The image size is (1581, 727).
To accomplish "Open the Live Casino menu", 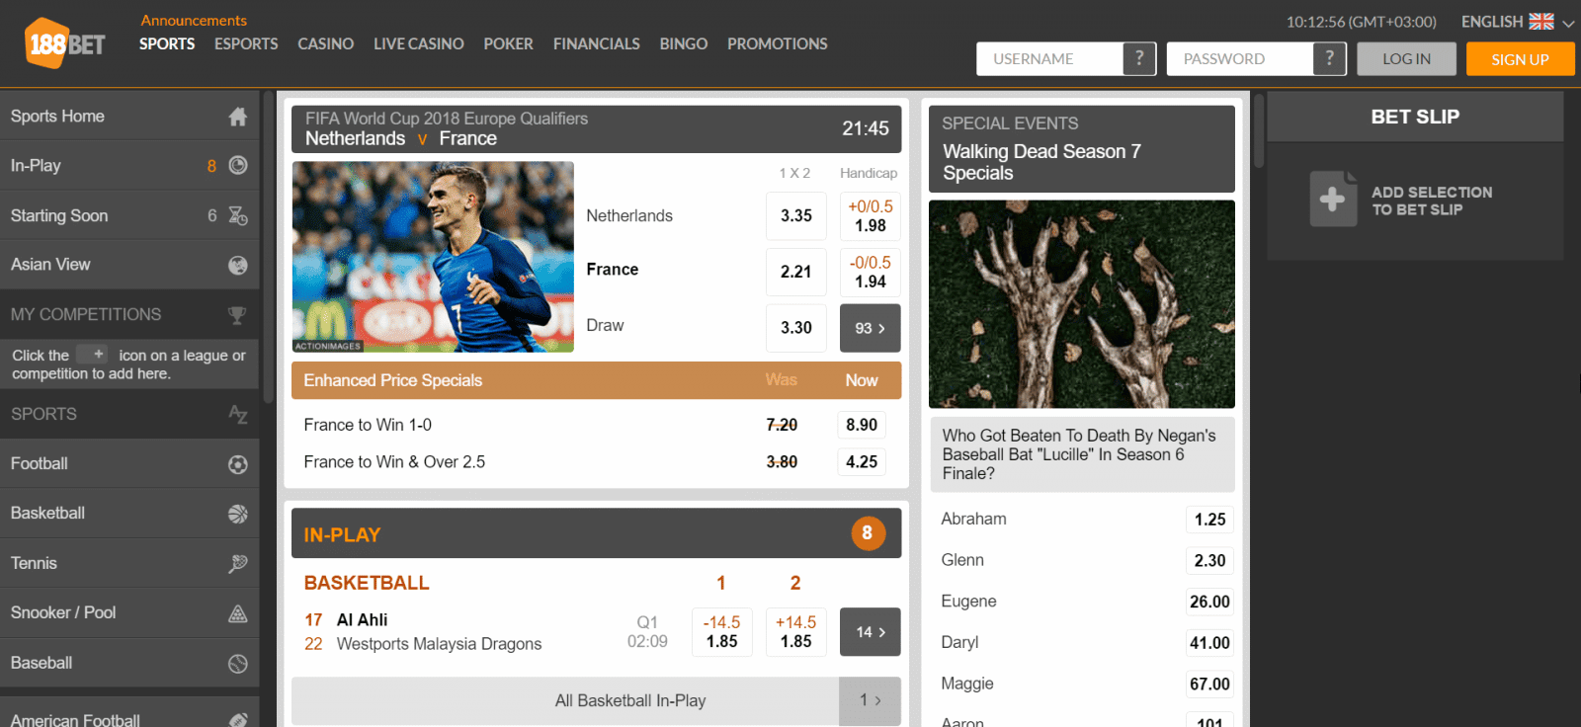I will tap(418, 43).
